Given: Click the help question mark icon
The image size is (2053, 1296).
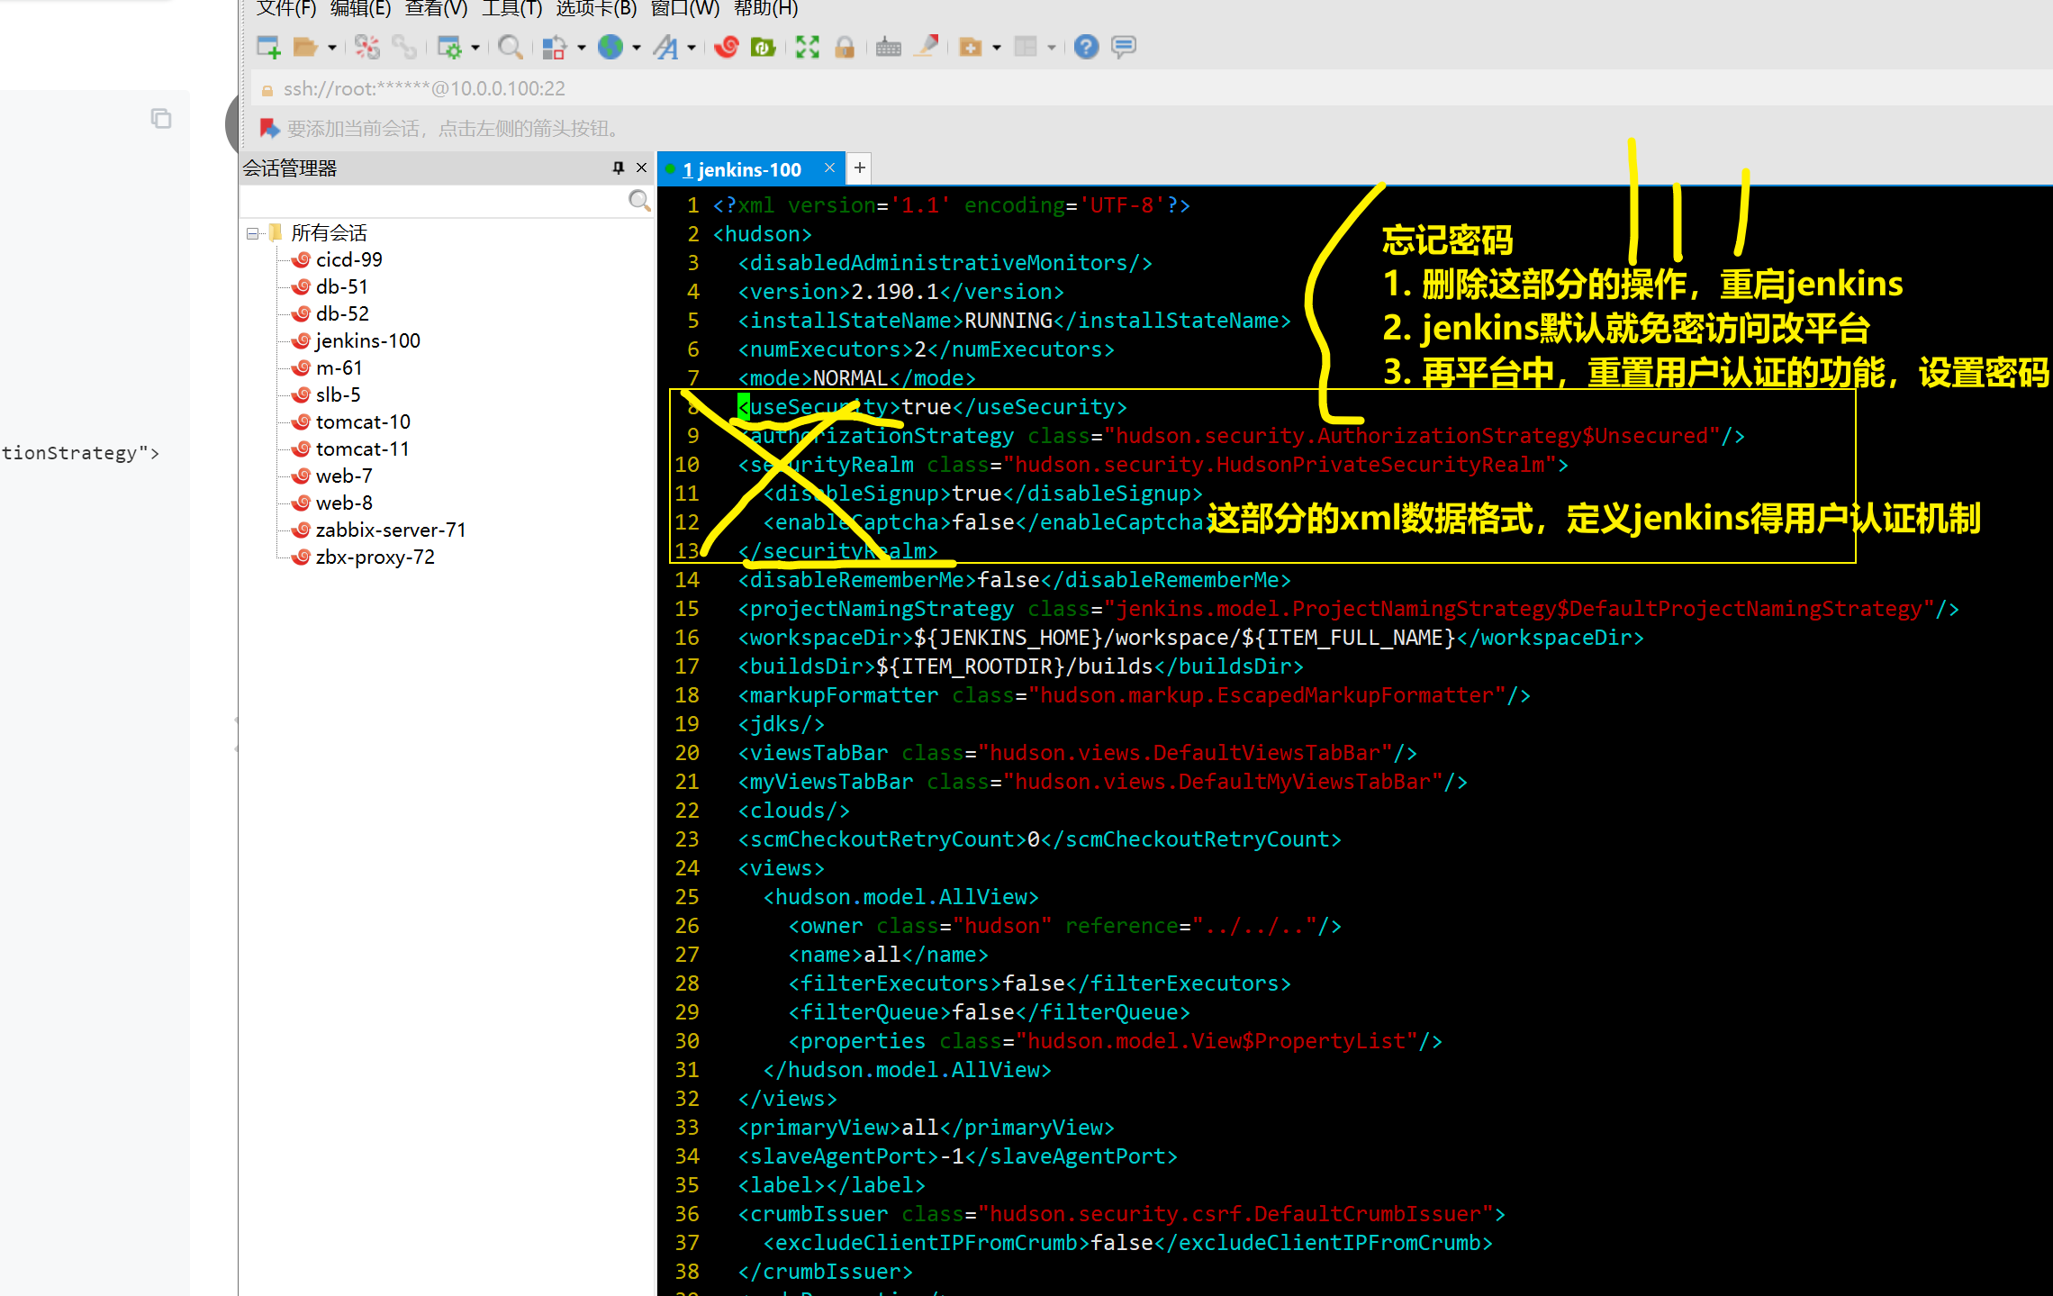Looking at the screenshot, I should coord(1087,47).
